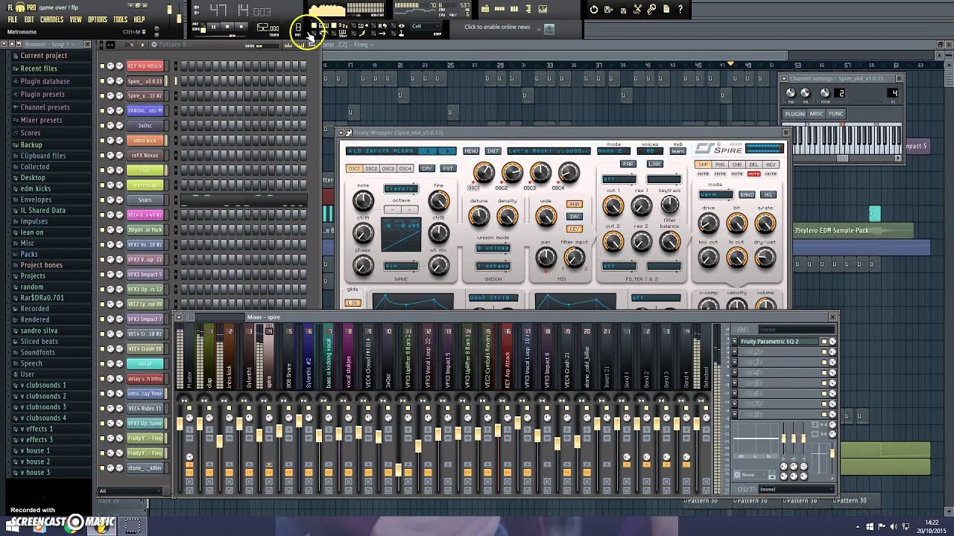Toggle the KEY button in Spire mix section
This screenshot has height=536, width=954.
point(574,229)
